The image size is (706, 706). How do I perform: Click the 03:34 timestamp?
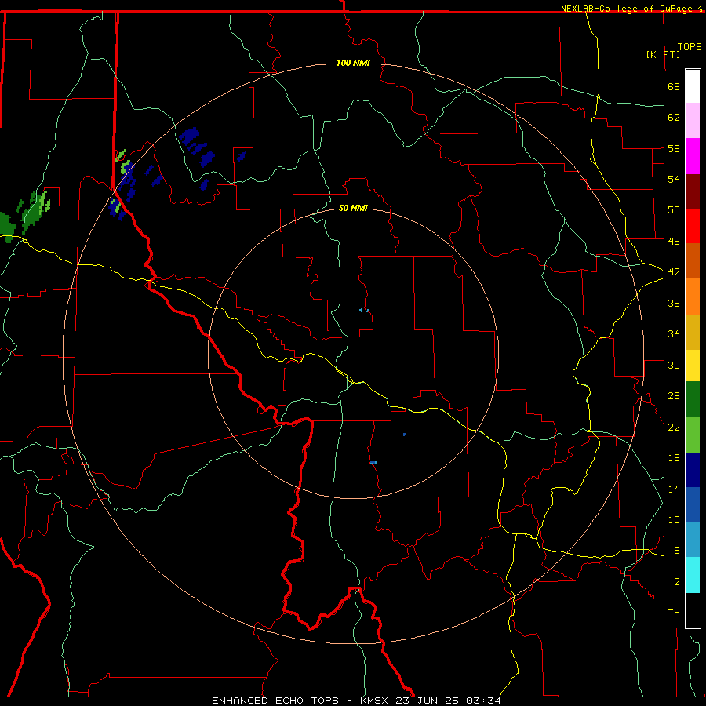click(483, 701)
